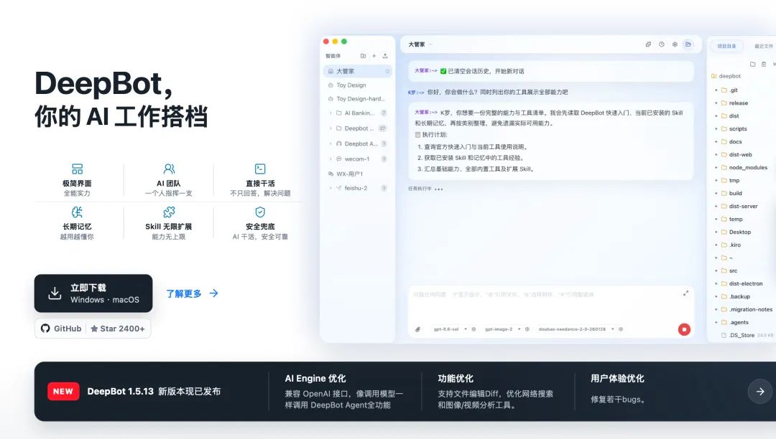Expand the .git folder in file tree
This screenshot has height=439, width=776.
(x=716, y=90)
